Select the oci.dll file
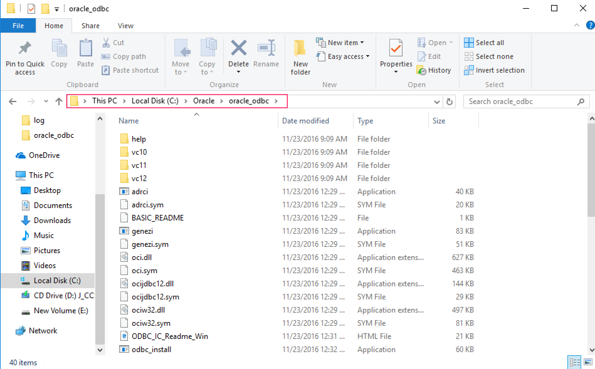Screen dimensions: 595x369 click(x=142, y=257)
